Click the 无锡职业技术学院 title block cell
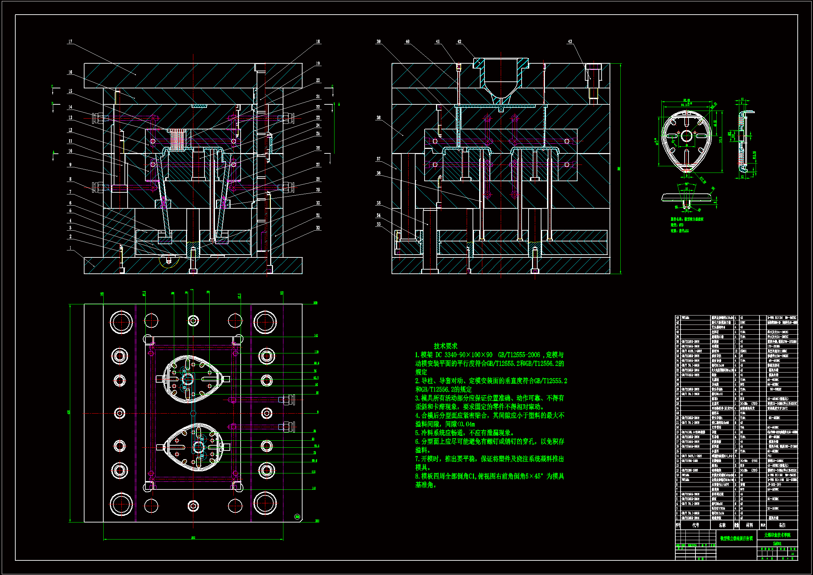 (x=777, y=535)
